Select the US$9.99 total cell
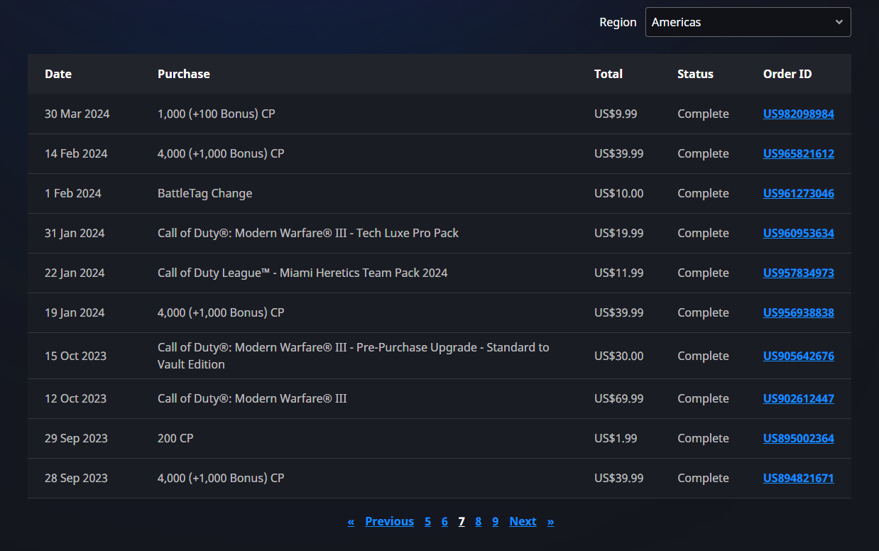The image size is (879, 551). coord(616,114)
